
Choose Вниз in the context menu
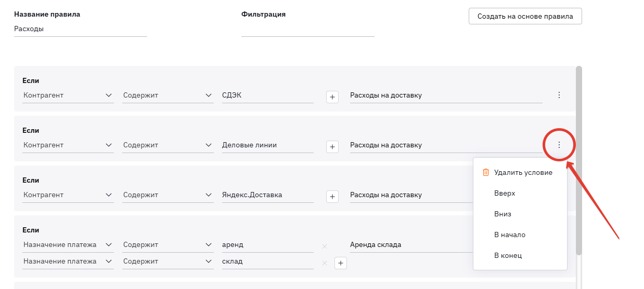pos(503,214)
